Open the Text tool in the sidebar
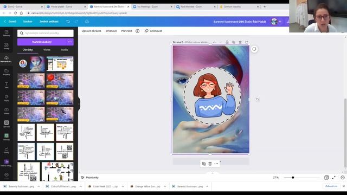Viewport: 347px width, 195px height. tap(7, 85)
